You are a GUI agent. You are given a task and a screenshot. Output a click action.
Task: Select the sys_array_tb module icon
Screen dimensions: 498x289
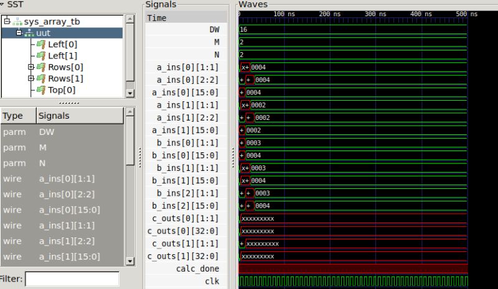[x=17, y=22]
